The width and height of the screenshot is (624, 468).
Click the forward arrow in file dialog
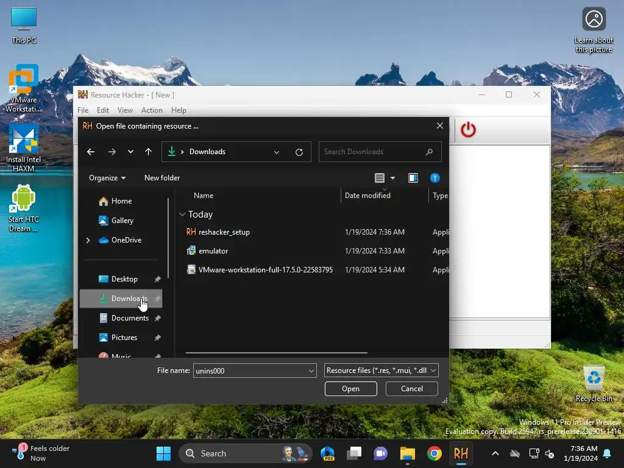pos(112,152)
